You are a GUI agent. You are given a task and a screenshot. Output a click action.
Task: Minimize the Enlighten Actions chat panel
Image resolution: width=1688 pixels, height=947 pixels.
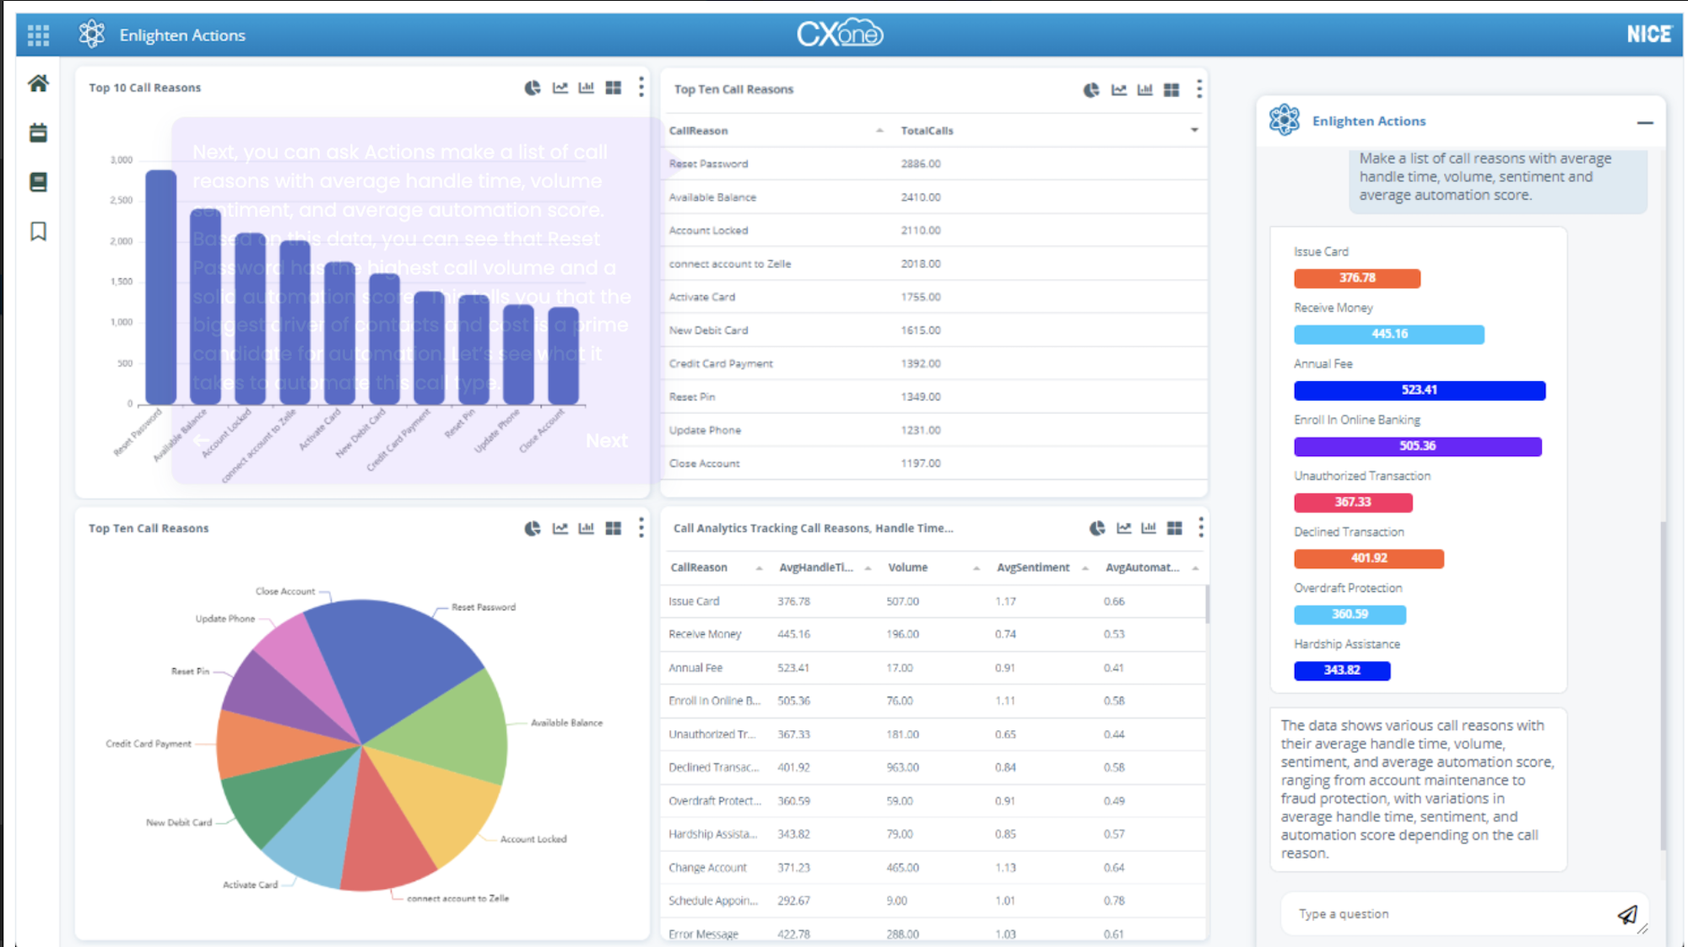pos(1645,122)
